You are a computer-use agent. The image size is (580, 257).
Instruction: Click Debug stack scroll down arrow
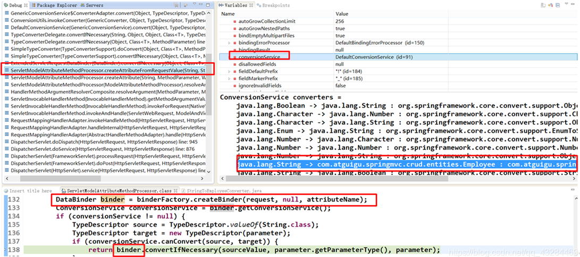tap(209, 172)
